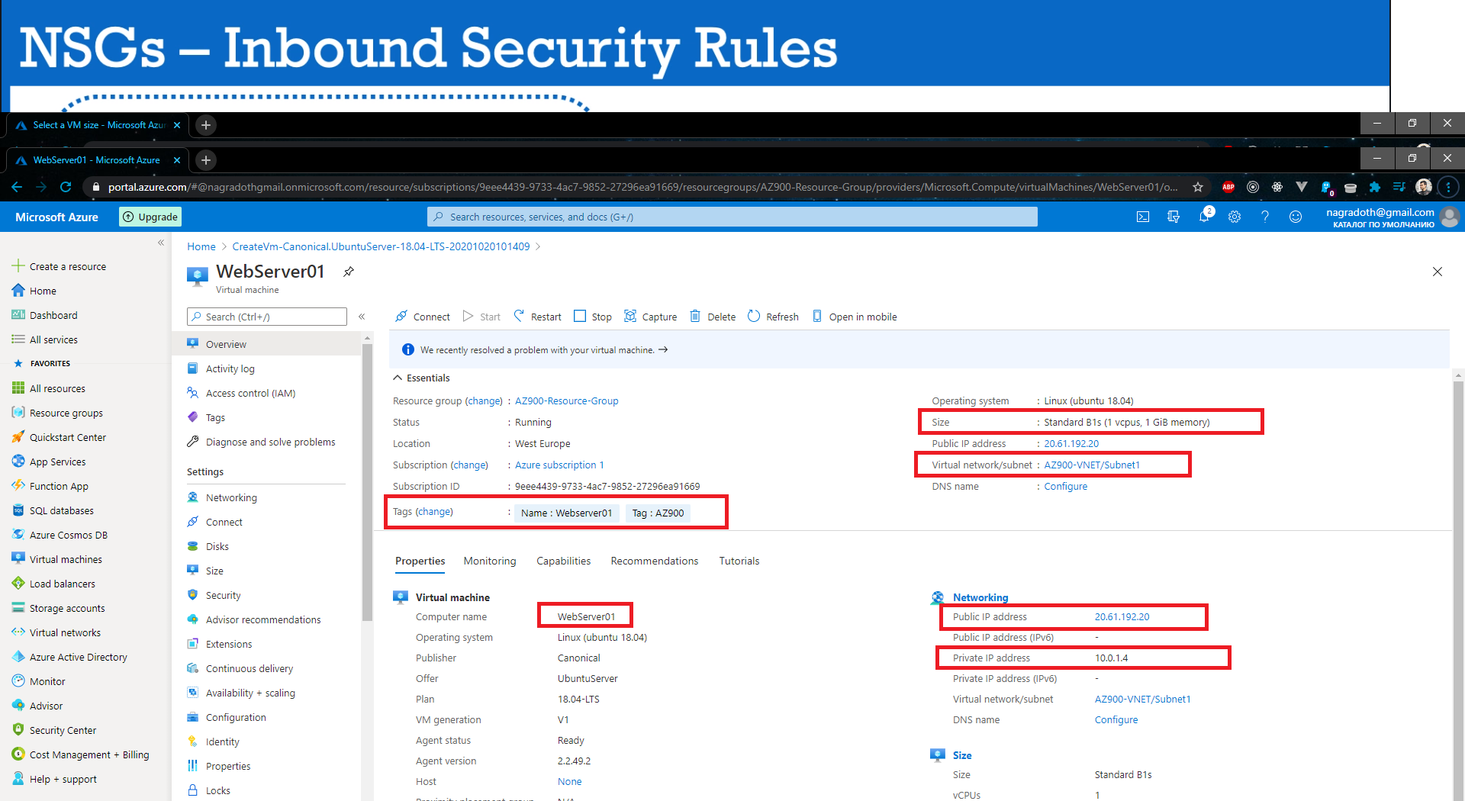Open Home in left sidebar
This screenshot has height=801, width=1465.
(x=34, y=291)
